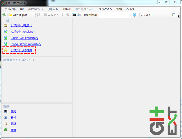
Task: Expand the WorkingDir dropdown arrow
Action: [x=30, y=15]
